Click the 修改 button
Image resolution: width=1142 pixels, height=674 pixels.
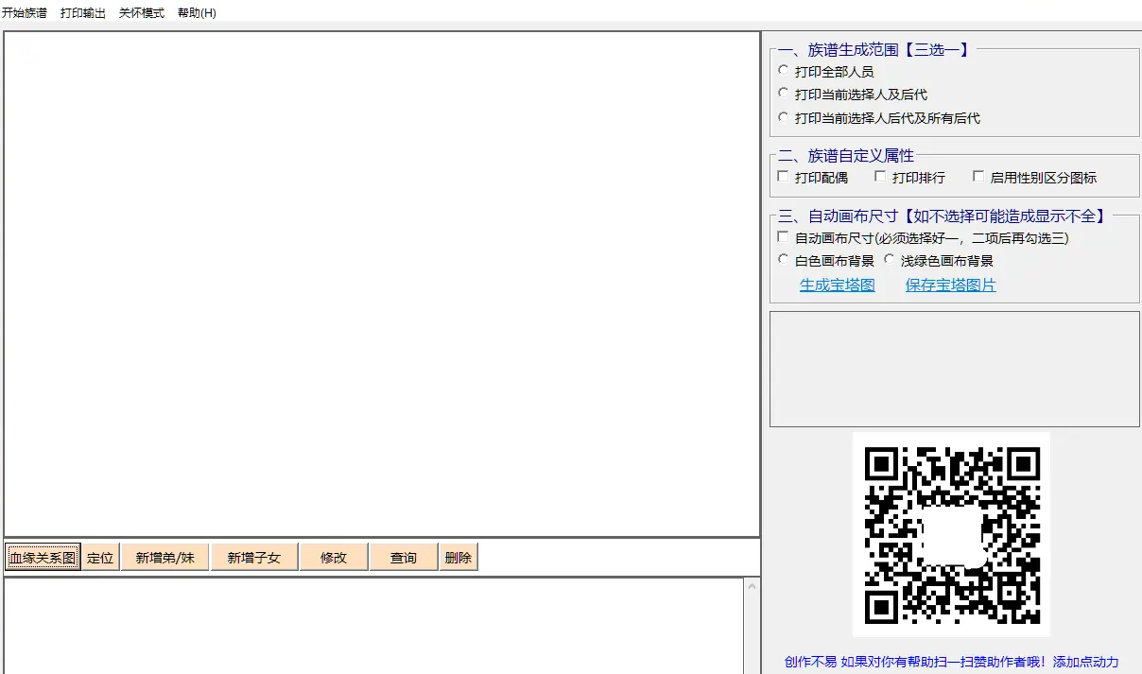pyautogui.click(x=334, y=558)
